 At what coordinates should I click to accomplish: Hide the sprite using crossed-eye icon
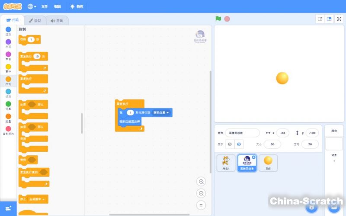[239, 144]
